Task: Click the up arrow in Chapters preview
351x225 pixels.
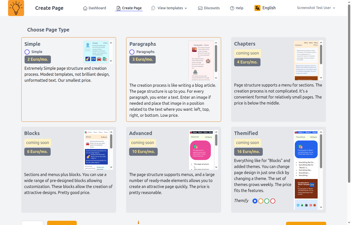Action: [321, 42]
